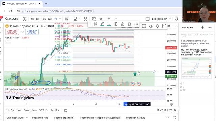Open the Без названия layout dropdown

coord(161,19)
